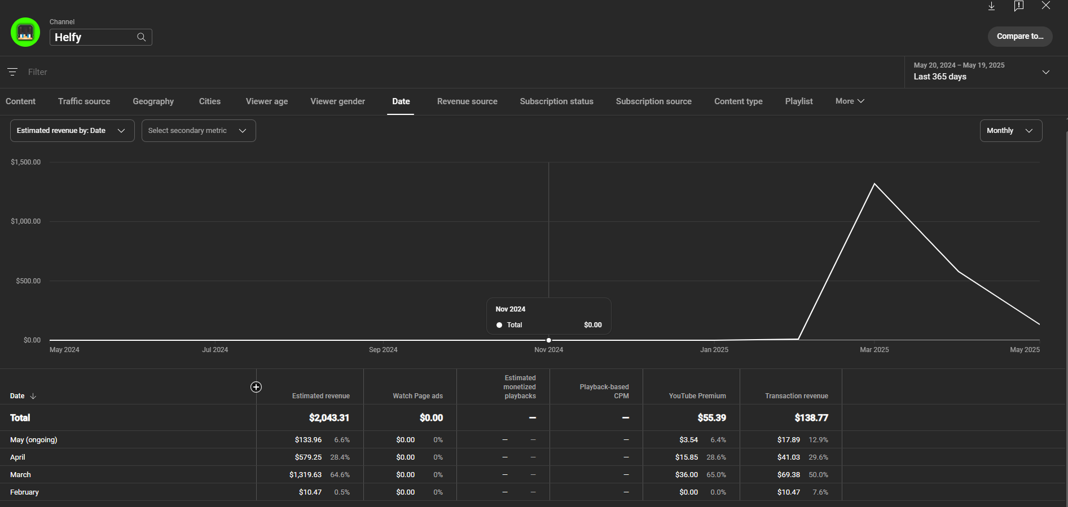The height and width of the screenshot is (507, 1068).
Task: Switch to the Cities tab
Action: click(210, 101)
